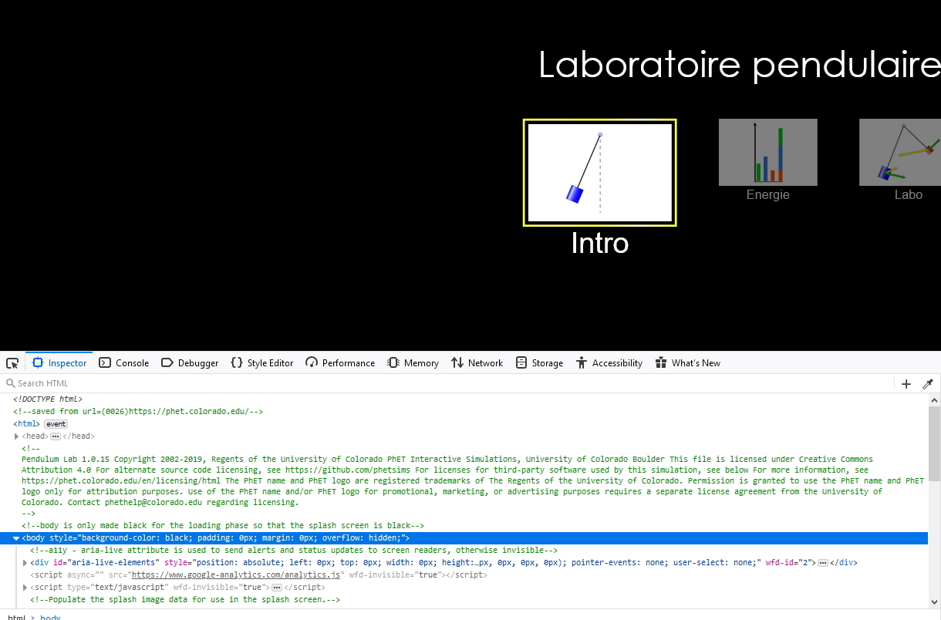
Task: Switch to the Network tab
Action: click(477, 363)
